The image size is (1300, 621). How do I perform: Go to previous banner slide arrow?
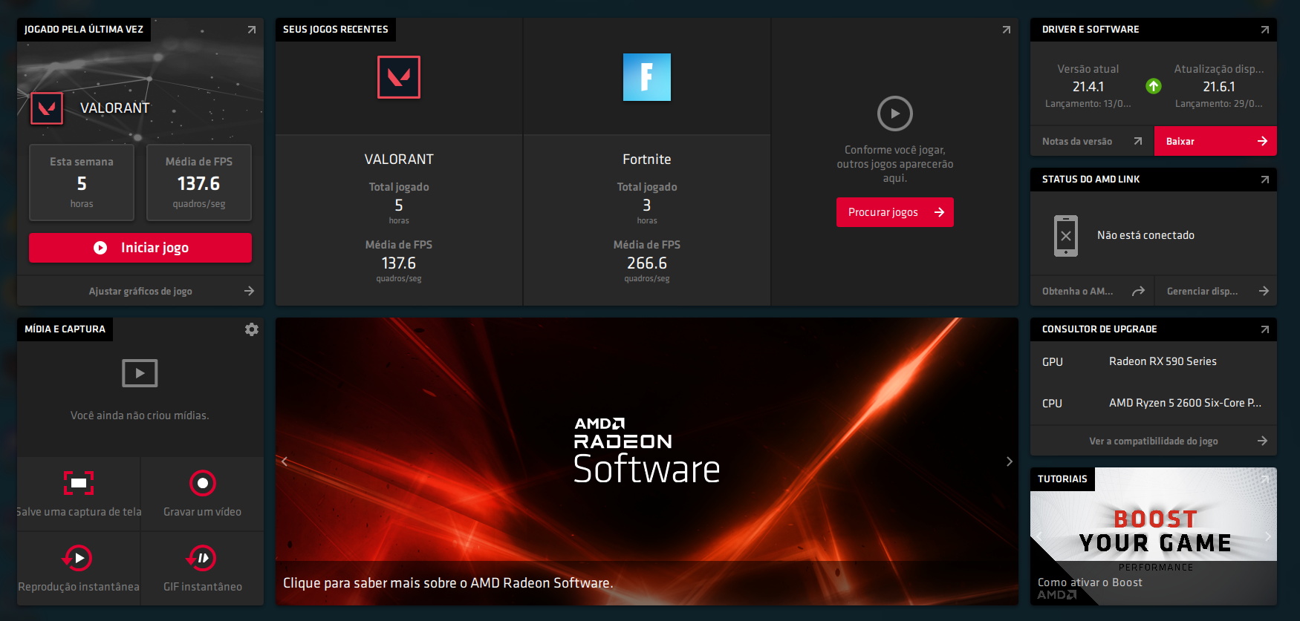click(x=285, y=461)
